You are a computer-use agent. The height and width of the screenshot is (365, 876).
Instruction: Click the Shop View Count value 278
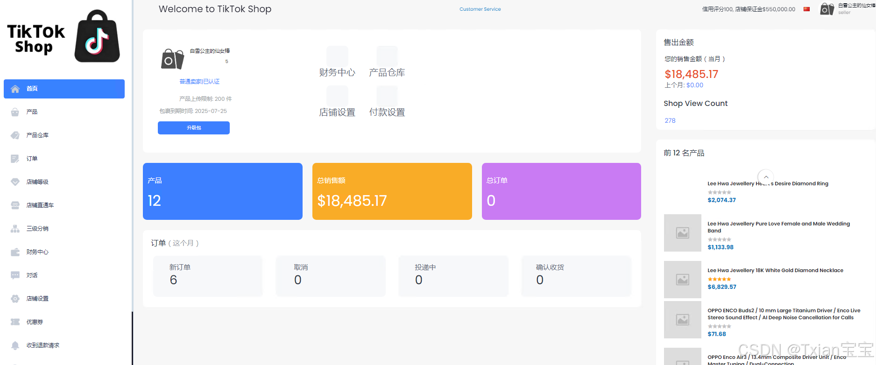coord(670,120)
